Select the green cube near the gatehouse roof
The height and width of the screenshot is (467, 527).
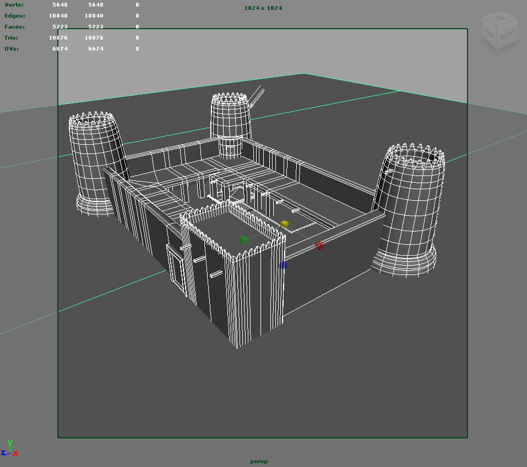point(245,240)
